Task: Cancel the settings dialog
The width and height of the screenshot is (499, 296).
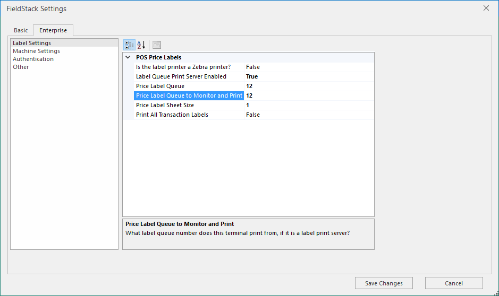Action: click(x=454, y=283)
